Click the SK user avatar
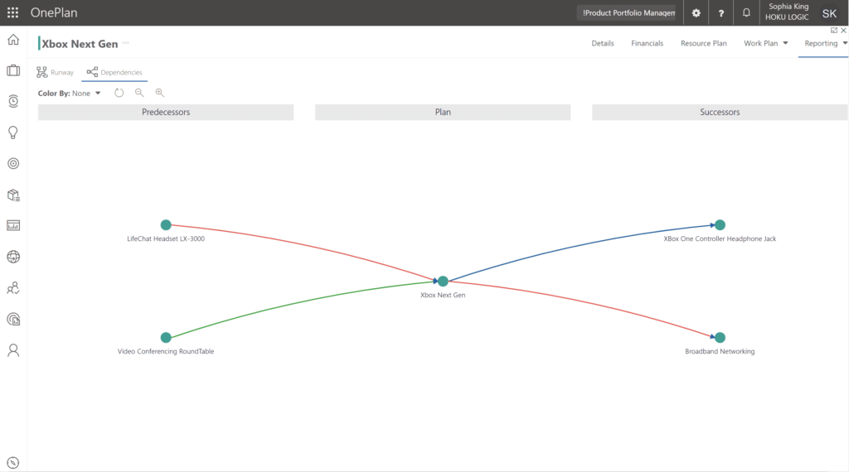 click(x=829, y=13)
